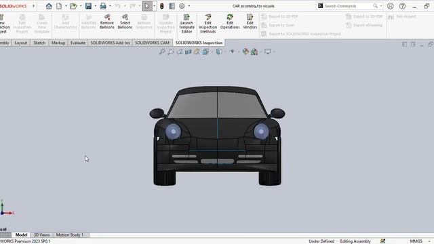Click the user login account icon
Viewport: 434px width, 244px height.
click(x=391, y=6)
